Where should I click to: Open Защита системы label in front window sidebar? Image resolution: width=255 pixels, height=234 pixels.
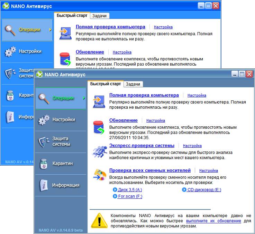pyautogui.click(x=61, y=142)
